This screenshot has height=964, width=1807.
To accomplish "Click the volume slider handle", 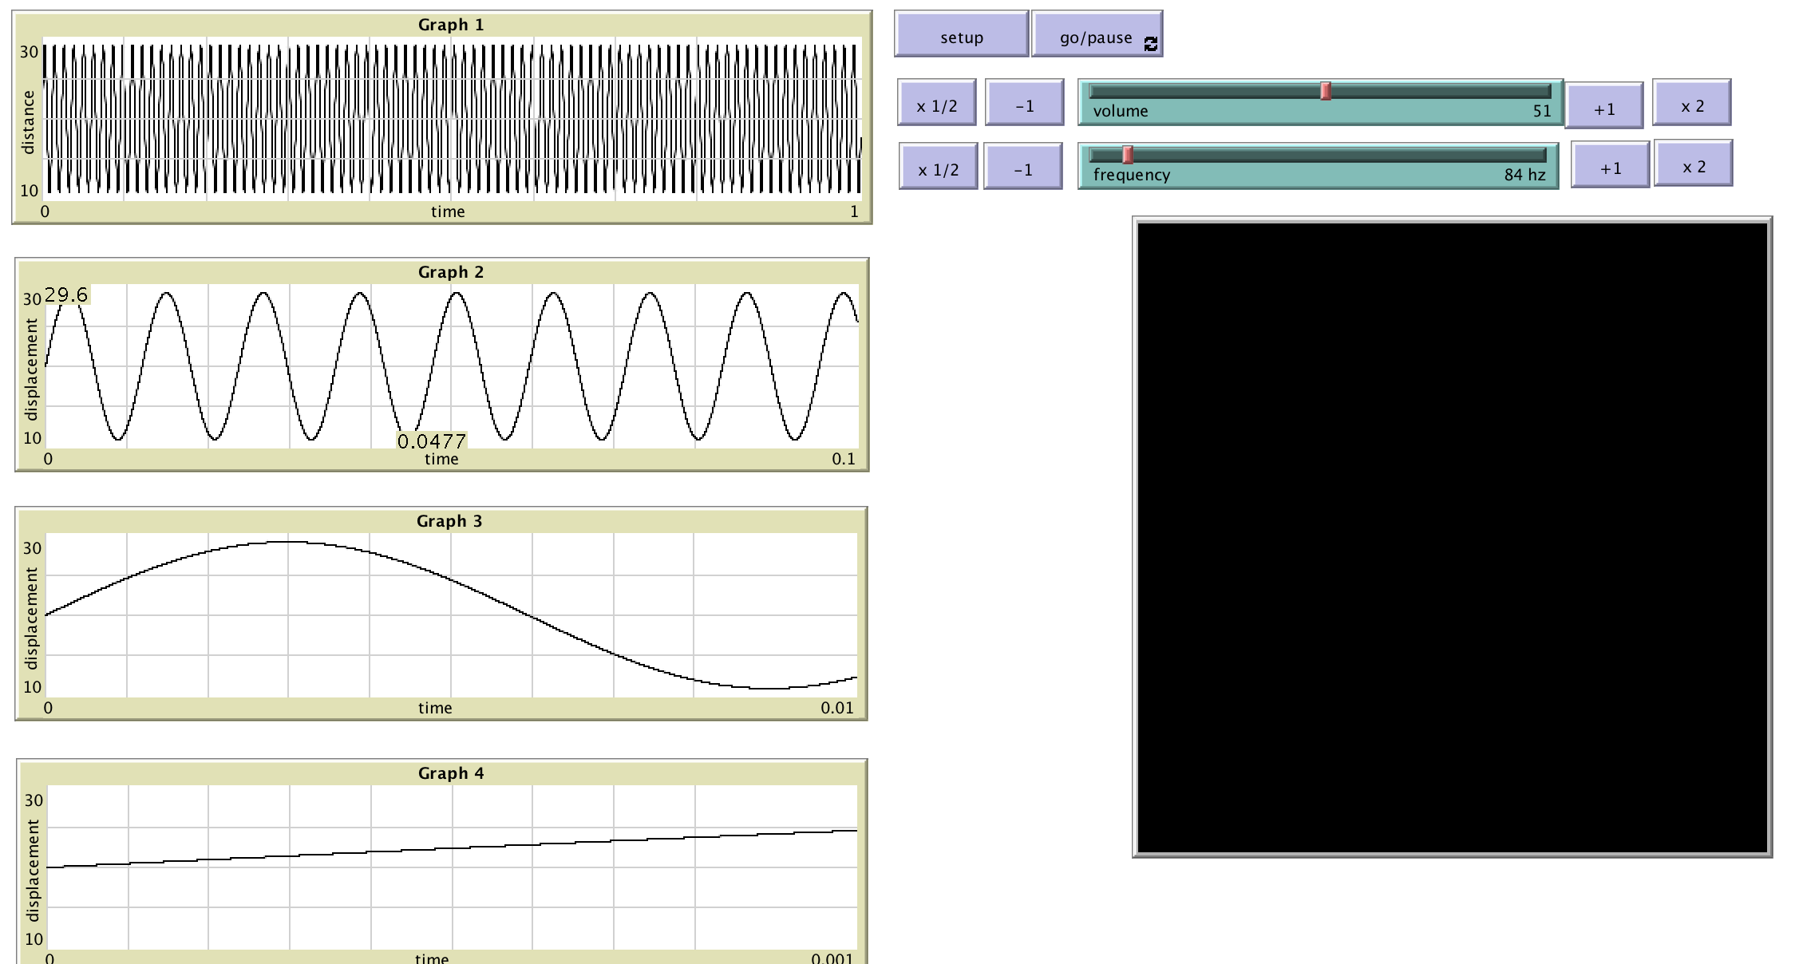I will (x=1325, y=92).
